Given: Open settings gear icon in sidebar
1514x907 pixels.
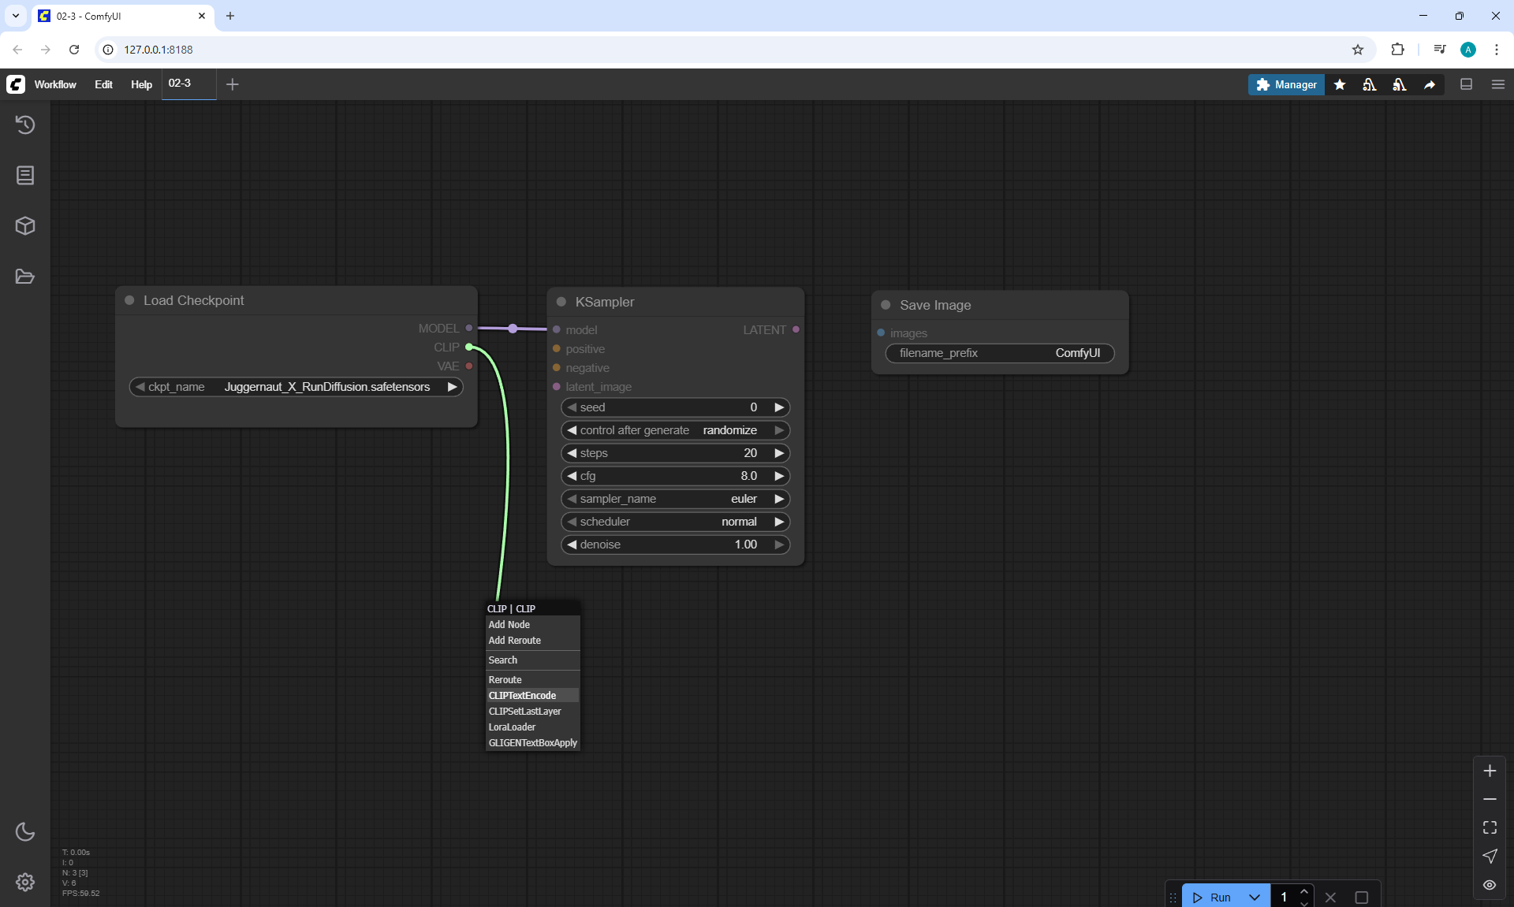Looking at the screenshot, I should (25, 882).
